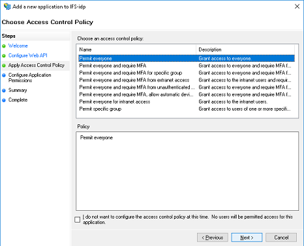This screenshot has height=246, width=304.
Task: Click the AD FS wizard title bar icon
Action: 7,7
